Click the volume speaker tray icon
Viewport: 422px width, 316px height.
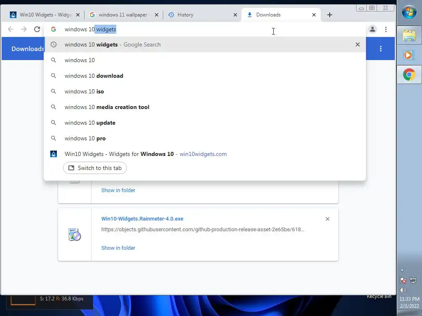403,290
